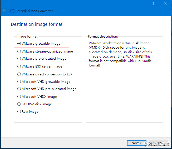The image size is (172, 149).
Task: Click the Image format group label
Action: (x=27, y=37)
